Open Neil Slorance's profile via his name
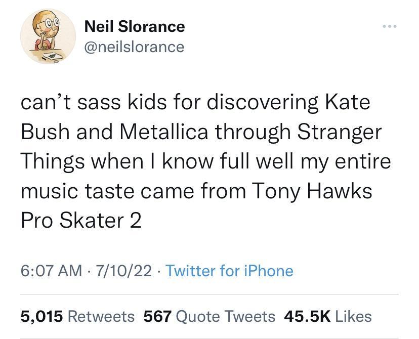 click(135, 26)
